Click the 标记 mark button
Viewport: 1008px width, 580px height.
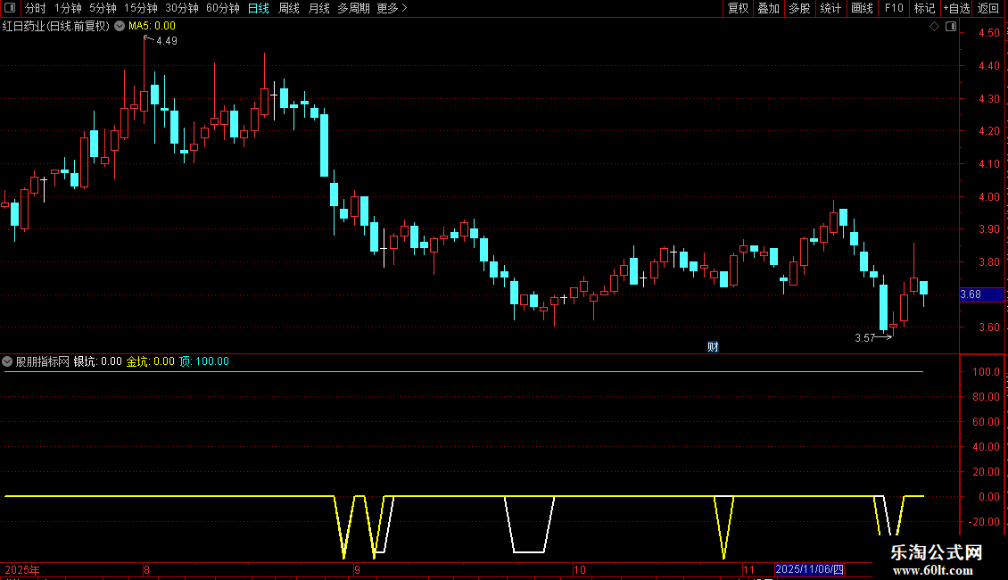click(924, 8)
